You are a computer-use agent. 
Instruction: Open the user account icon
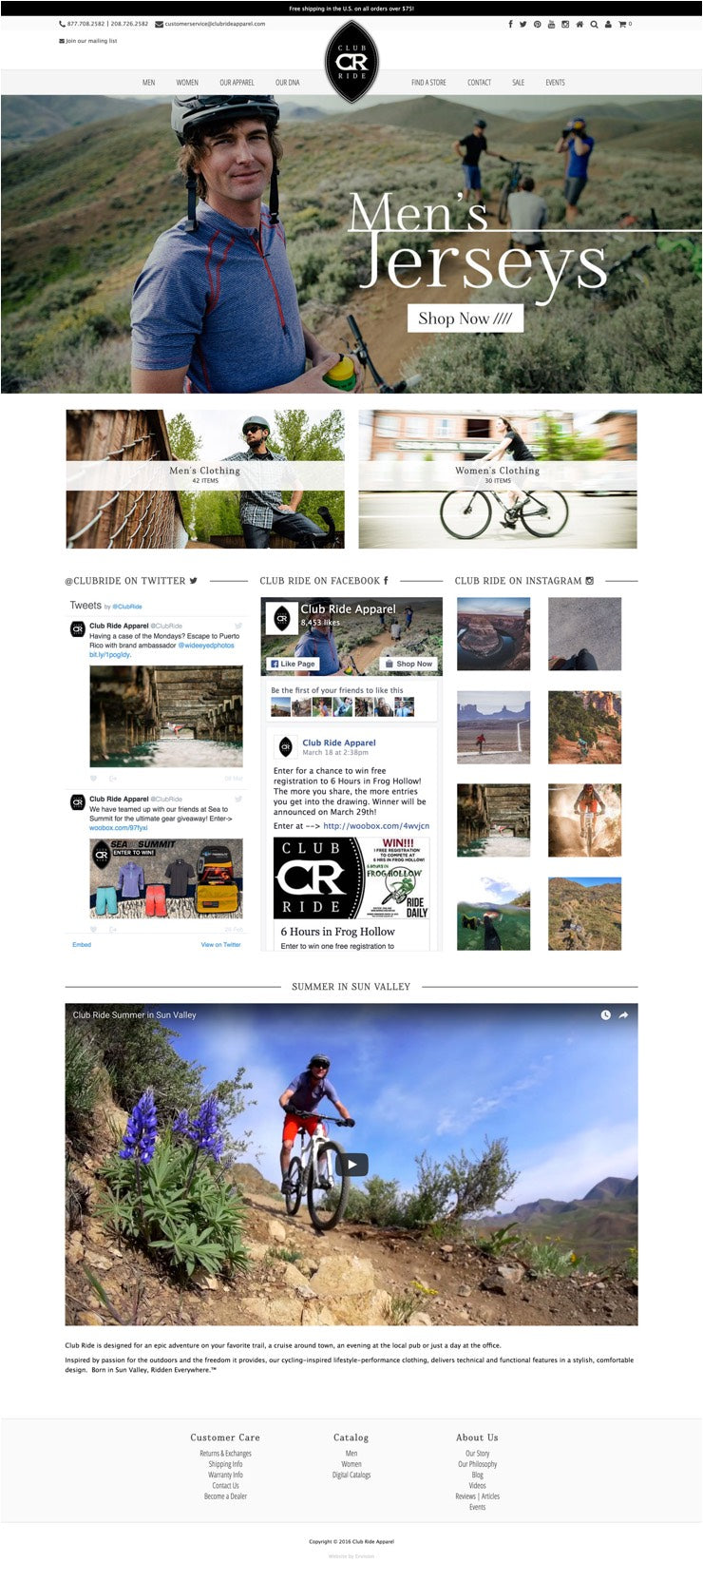608,24
